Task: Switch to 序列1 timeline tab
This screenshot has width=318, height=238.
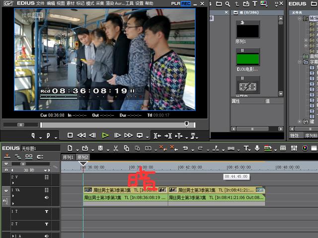Action: [x=68, y=158]
